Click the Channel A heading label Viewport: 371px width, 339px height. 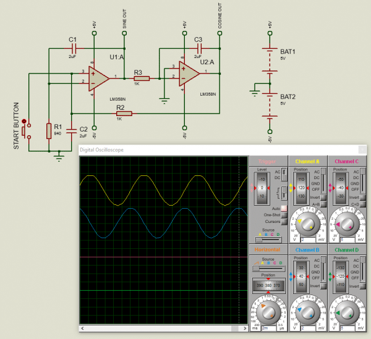(307, 162)
